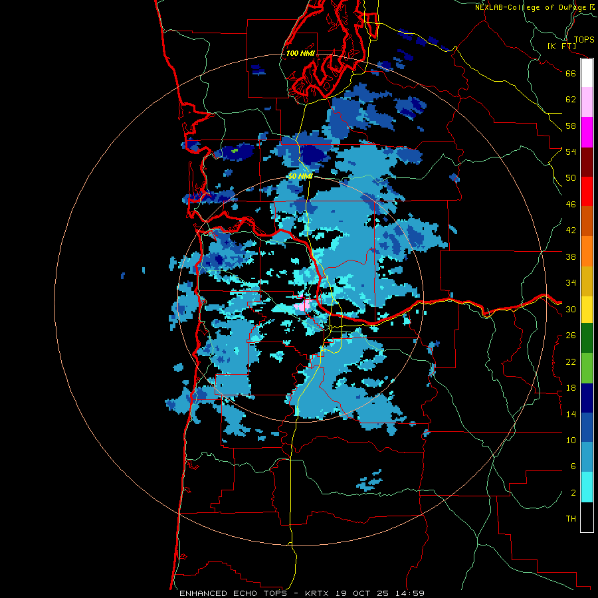Pick the light blue legend swatch
The width and height of the screenshot is (598, 598).
point(587,457)
